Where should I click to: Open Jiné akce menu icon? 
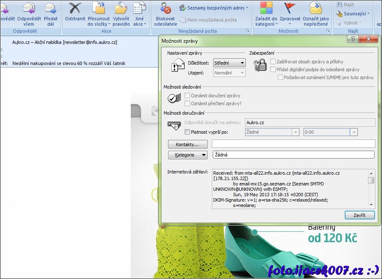click(139, 8)
